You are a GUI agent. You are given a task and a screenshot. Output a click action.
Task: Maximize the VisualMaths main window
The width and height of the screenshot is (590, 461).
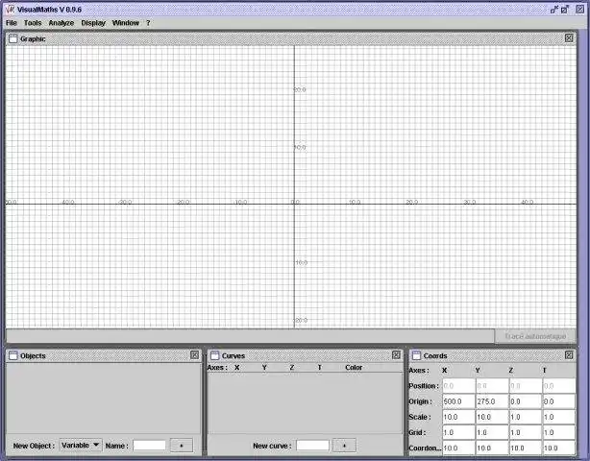(565, 10)
